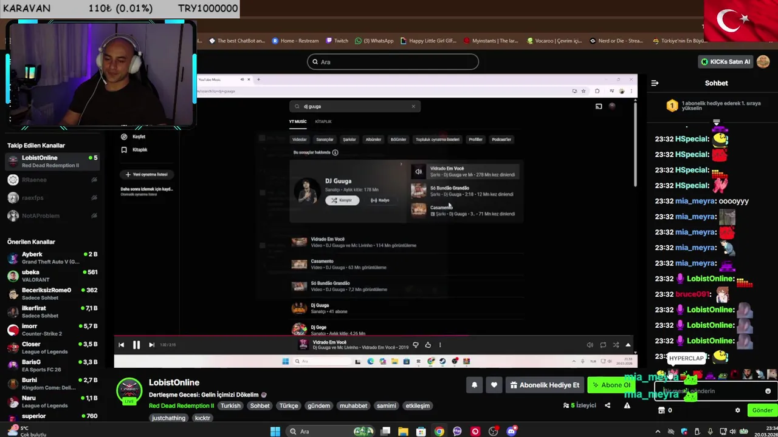This screenshot has height=437, width=778.
Task: Open the Twitch bookmark in browser bar
Action: tap(337, 41)
